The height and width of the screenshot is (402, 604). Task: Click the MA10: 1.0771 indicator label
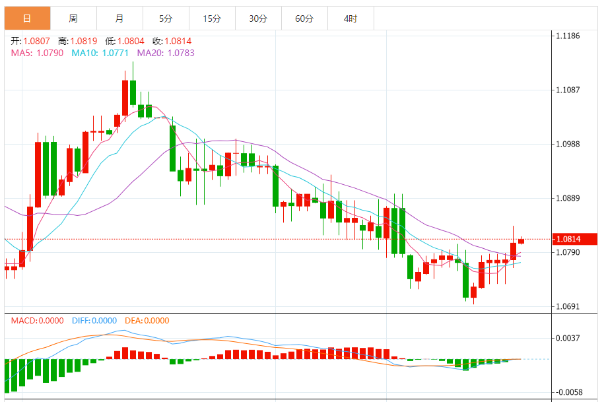pyautogui.click(x=100, y=53)
